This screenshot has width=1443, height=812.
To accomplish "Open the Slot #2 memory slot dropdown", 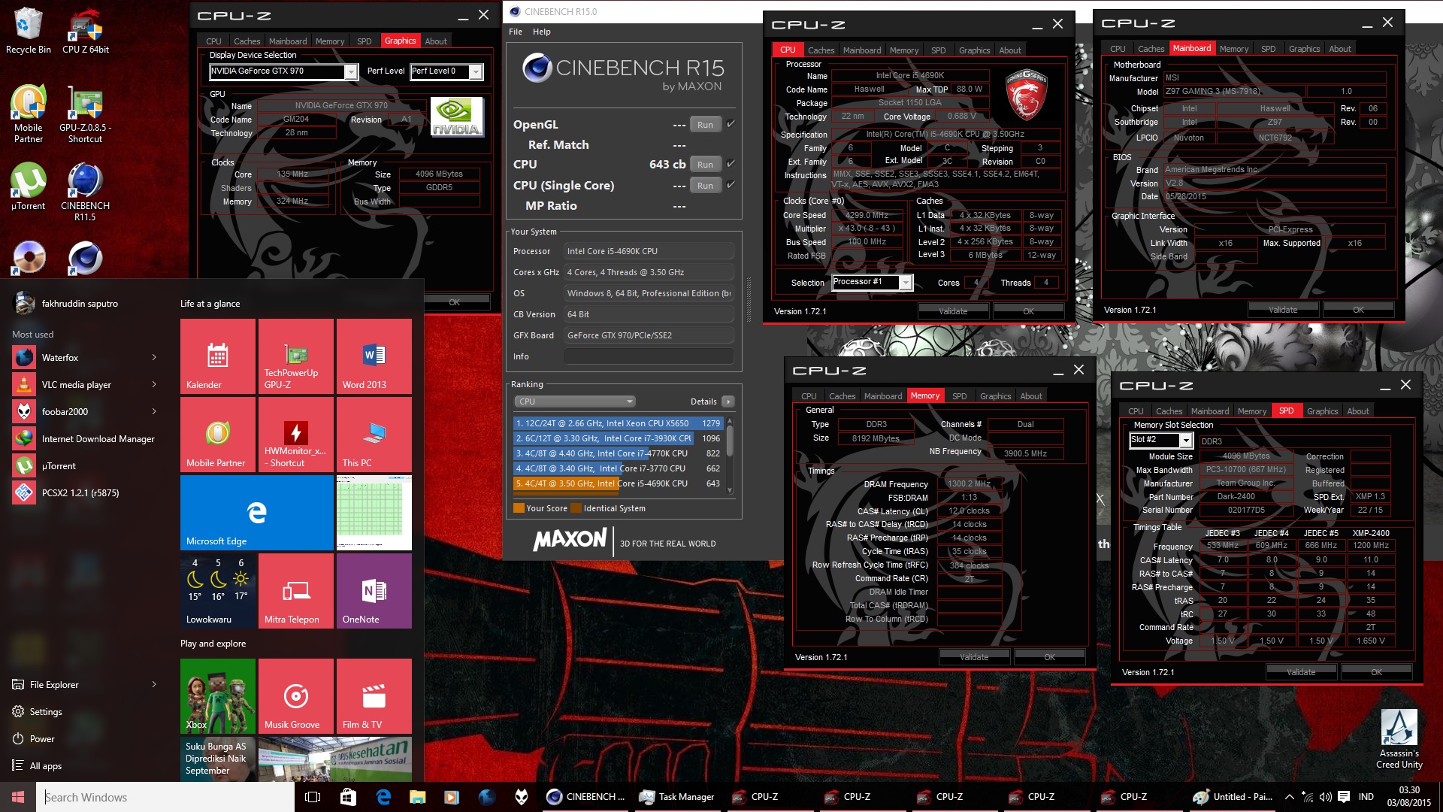I will (1160, 440).
